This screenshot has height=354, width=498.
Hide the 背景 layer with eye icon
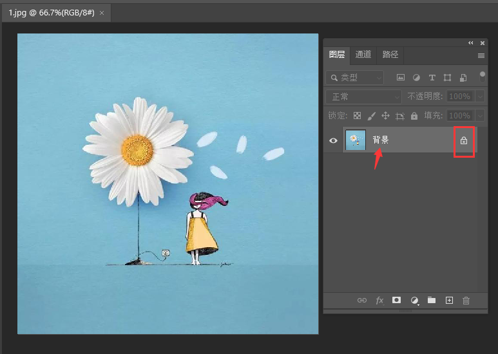click(334, 140)
